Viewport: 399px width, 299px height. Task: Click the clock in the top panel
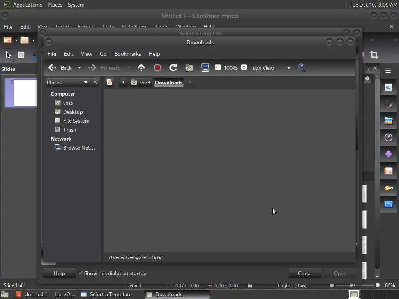tap(373, 5)
